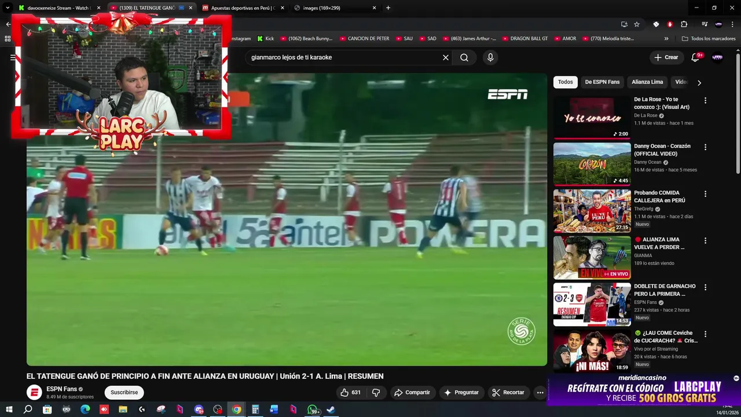Open Chrome media control icon
Screen dimensions: 741x417
point(705,24)
